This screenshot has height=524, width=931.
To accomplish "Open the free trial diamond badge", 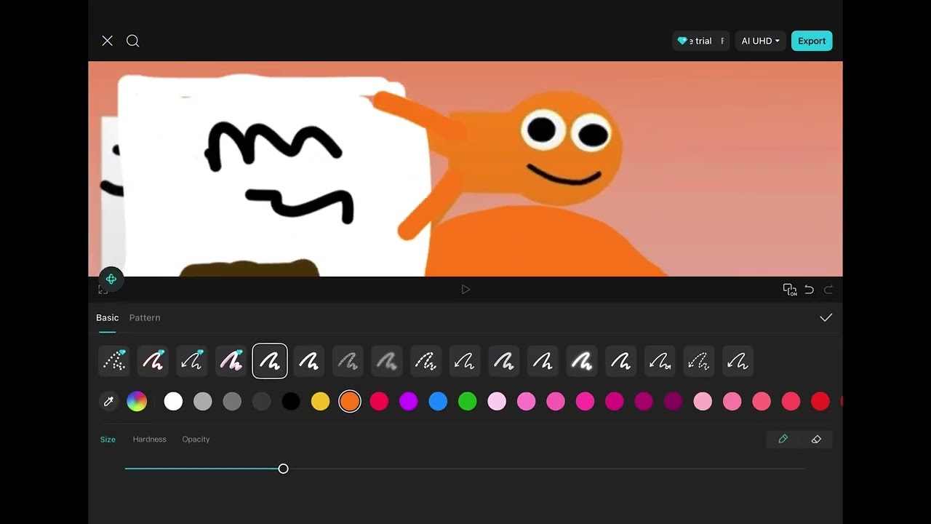I will tap(700, 41).
